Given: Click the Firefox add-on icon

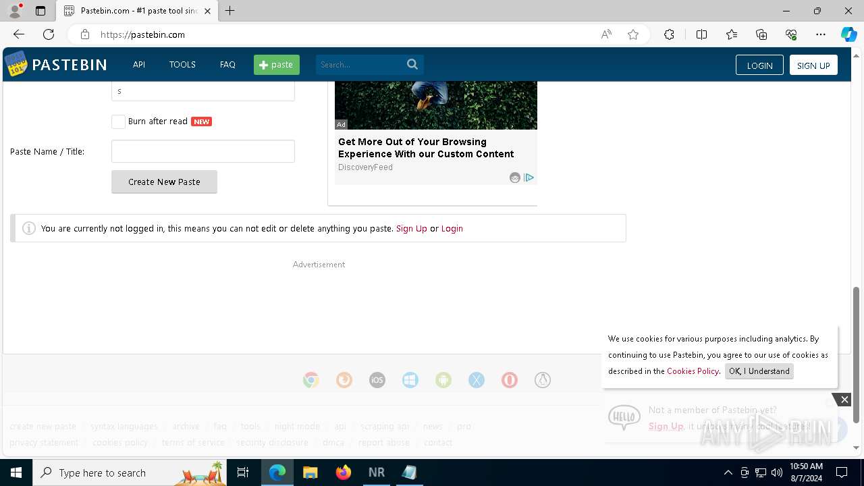Looking at the screenshot, I should click(x=344, y=380).
